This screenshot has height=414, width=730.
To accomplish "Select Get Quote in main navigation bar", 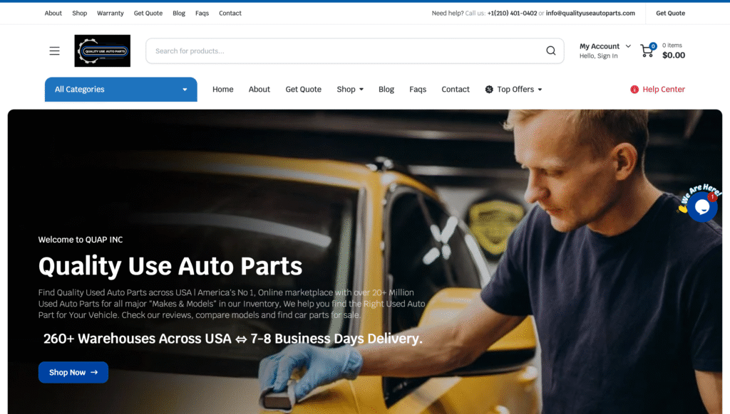I will [x=304, y=89].
